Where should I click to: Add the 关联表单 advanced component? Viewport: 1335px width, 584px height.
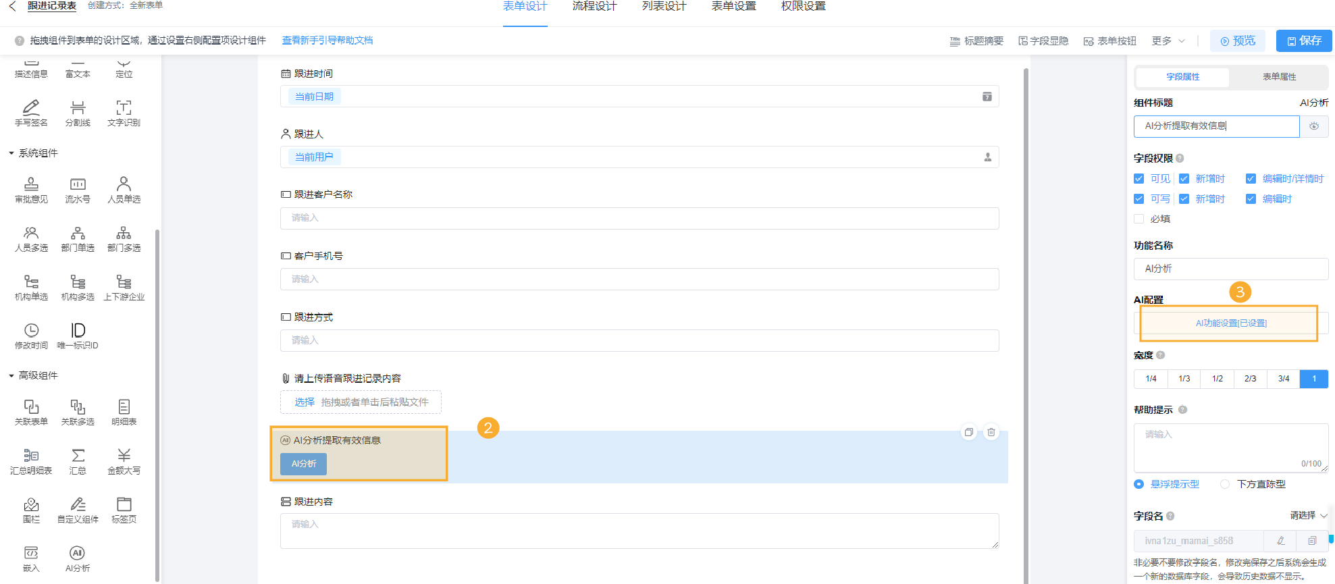[x=31, y=413]
